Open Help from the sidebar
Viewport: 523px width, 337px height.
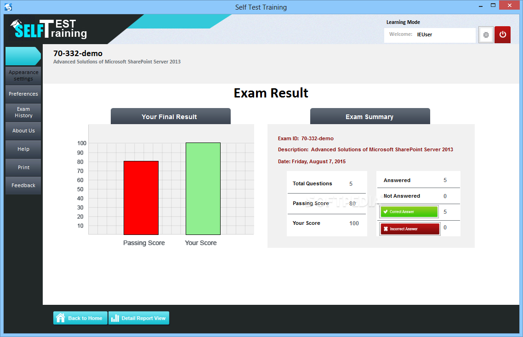click(23, 149)
